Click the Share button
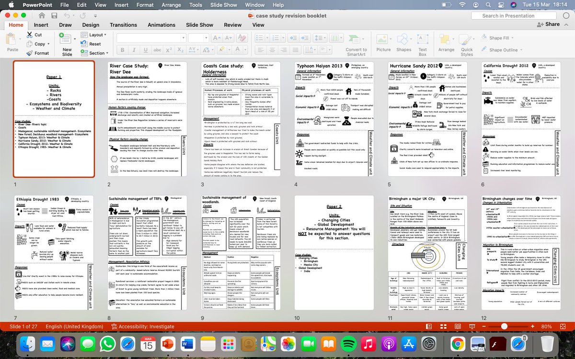The height and width of the screenshot is (359, 575). tap(548, 24)
